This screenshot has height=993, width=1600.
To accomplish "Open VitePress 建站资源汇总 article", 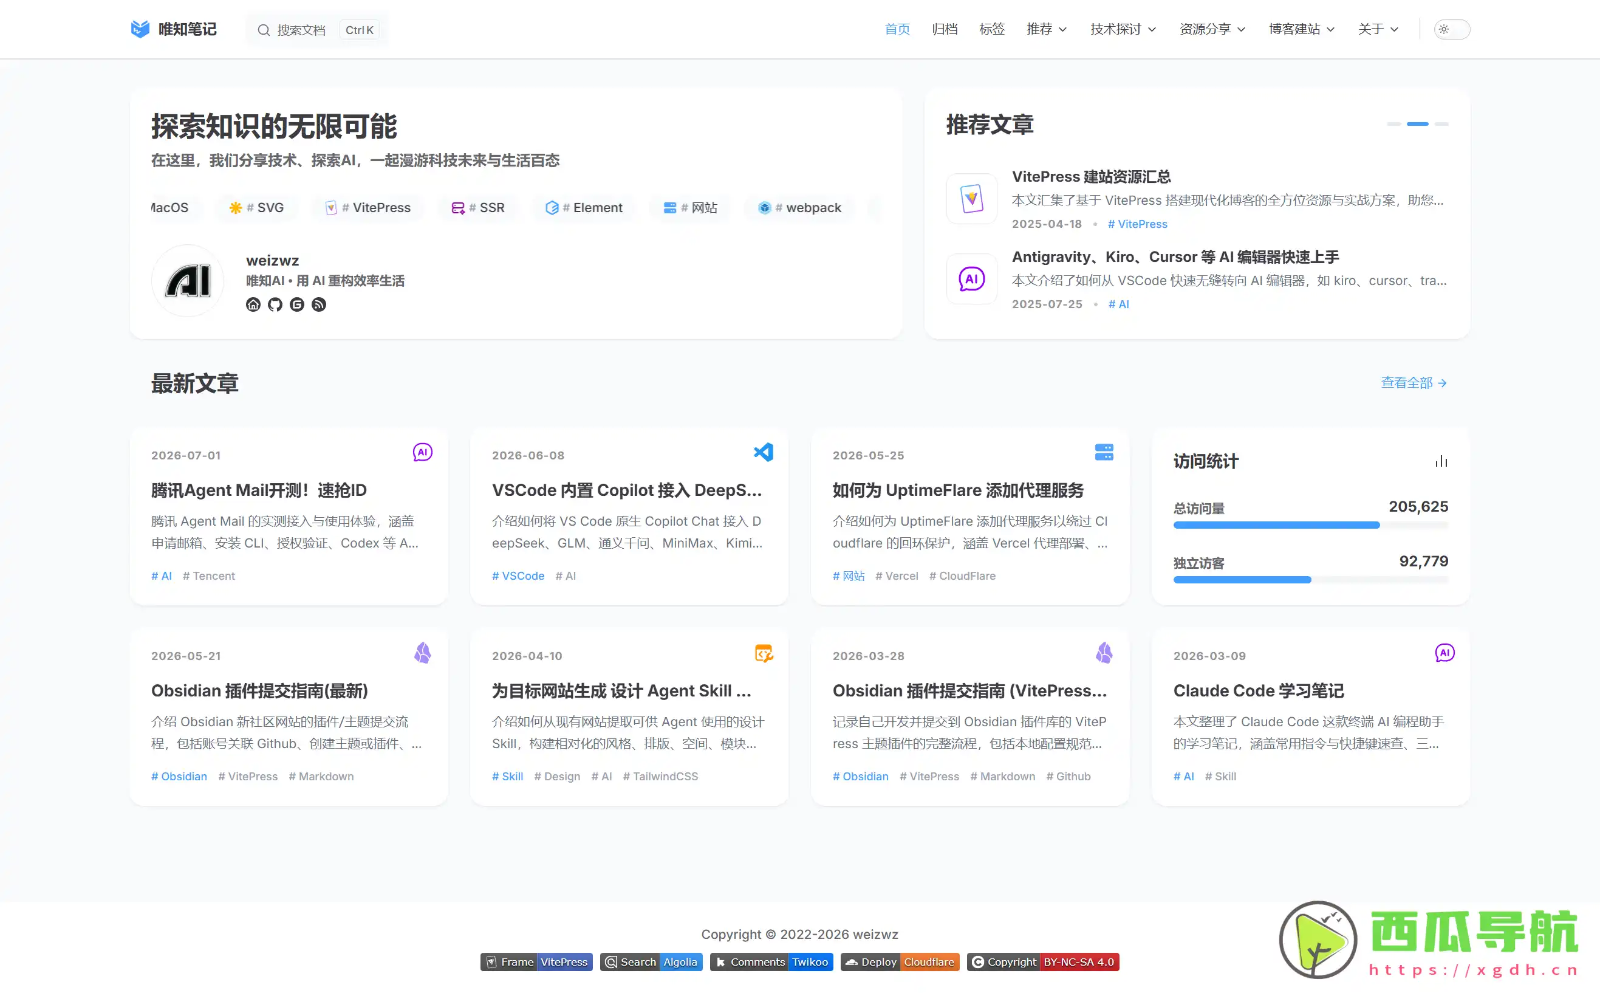I will click(1091, 177).
